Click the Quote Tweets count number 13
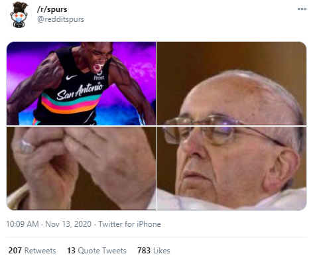The width and height of the screenshot is (315, 260). 71,251
